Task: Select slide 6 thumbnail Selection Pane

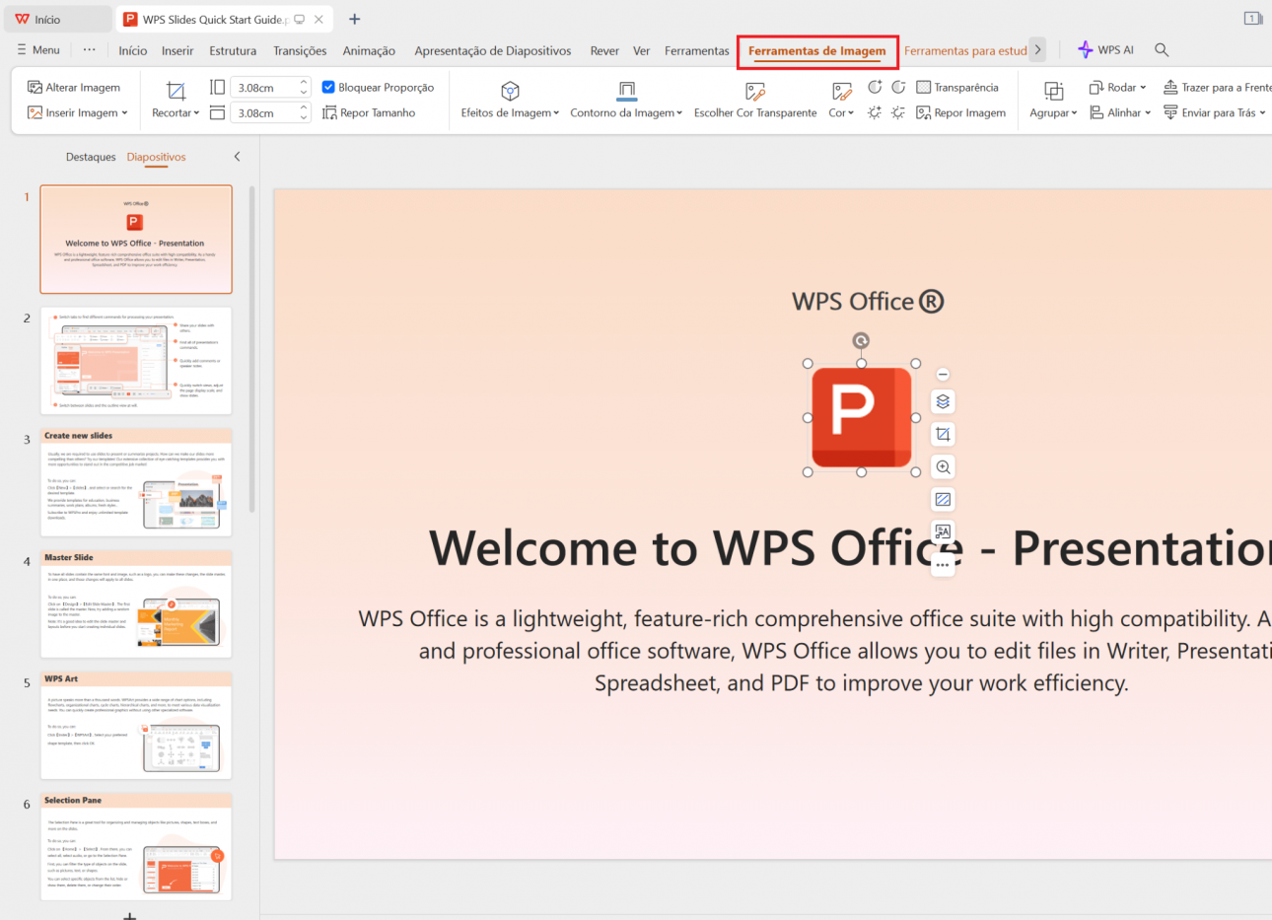Action: 136,847
